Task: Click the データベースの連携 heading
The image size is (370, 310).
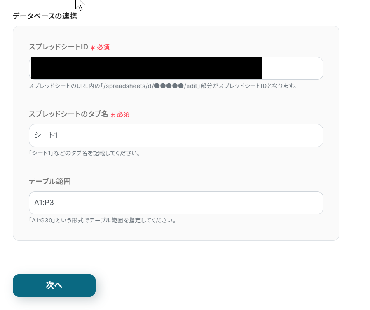Action: coord(45,16)
